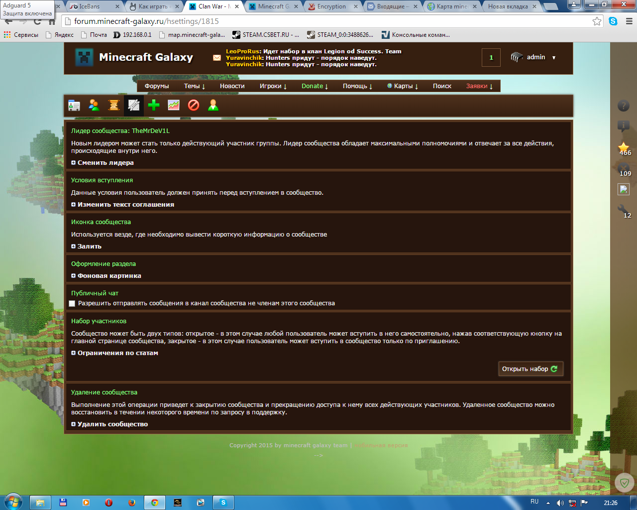Switch to the 'Новая вкладка' browser tab
The image size is (637, 510).
tap(512, 6)
